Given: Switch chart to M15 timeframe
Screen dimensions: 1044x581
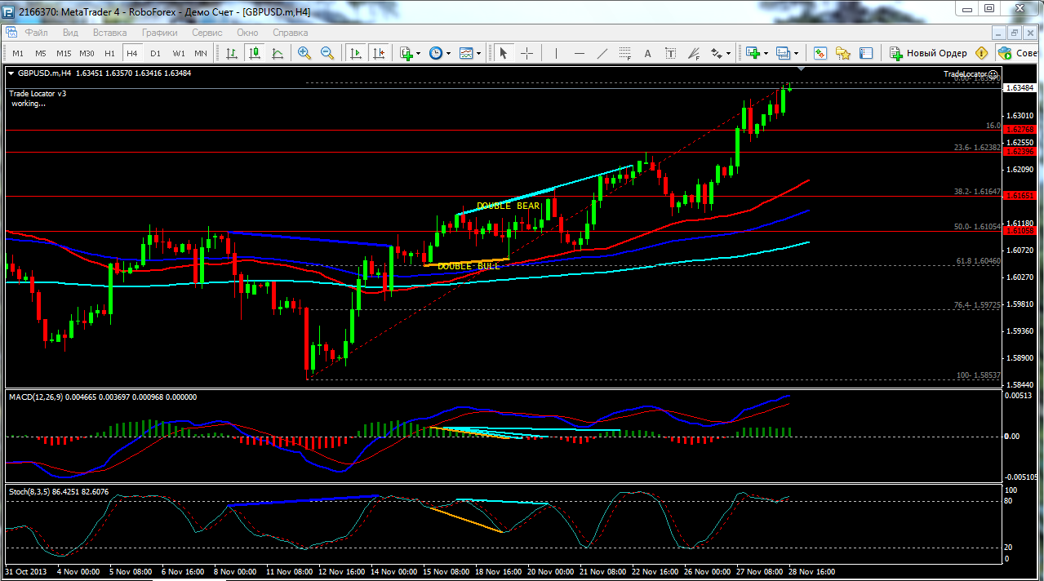Looking at the screenshot, I should click(64, 53).
